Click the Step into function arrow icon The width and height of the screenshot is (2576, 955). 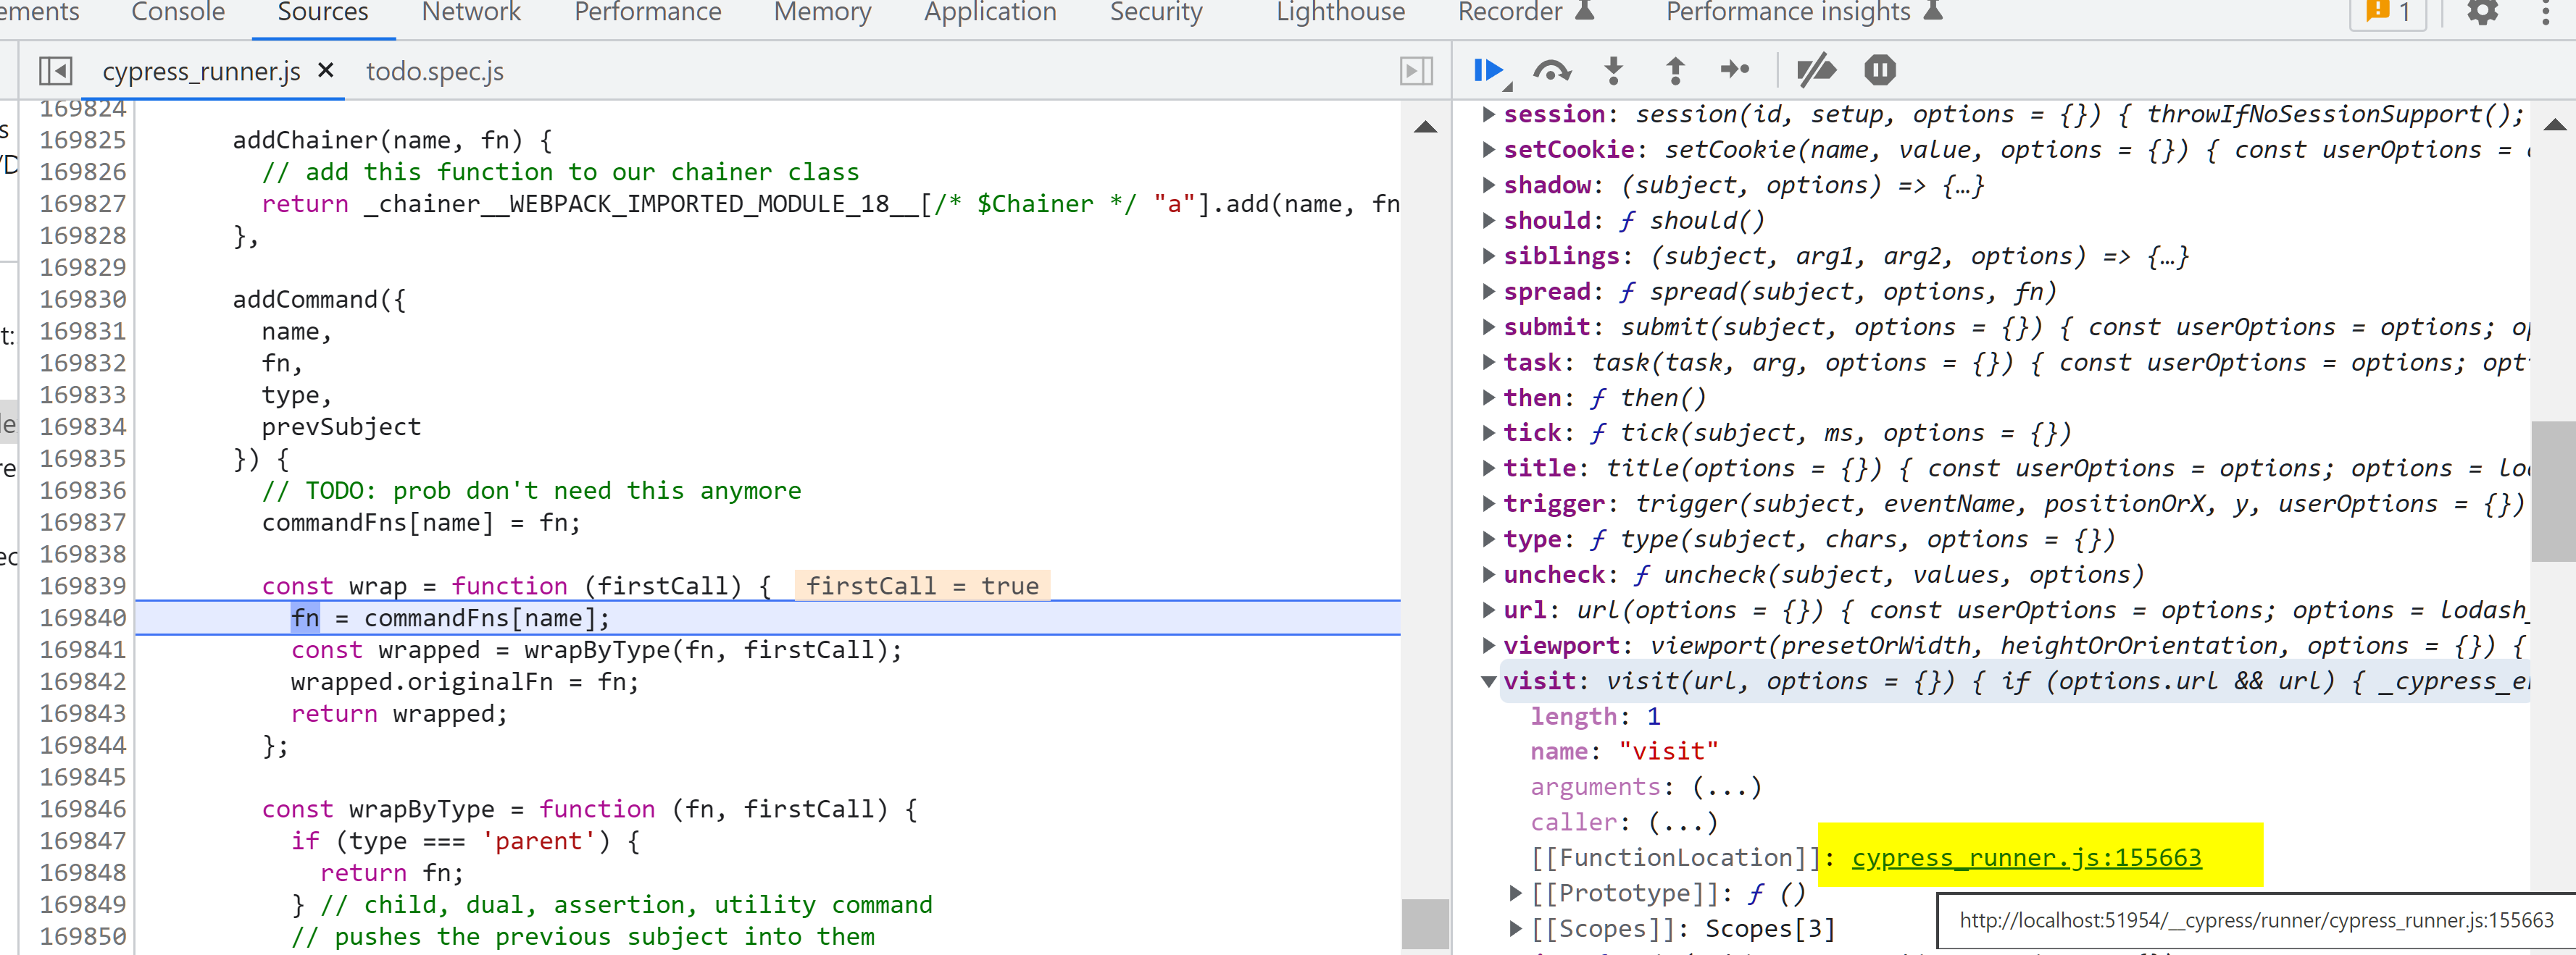coord(1613,70)
